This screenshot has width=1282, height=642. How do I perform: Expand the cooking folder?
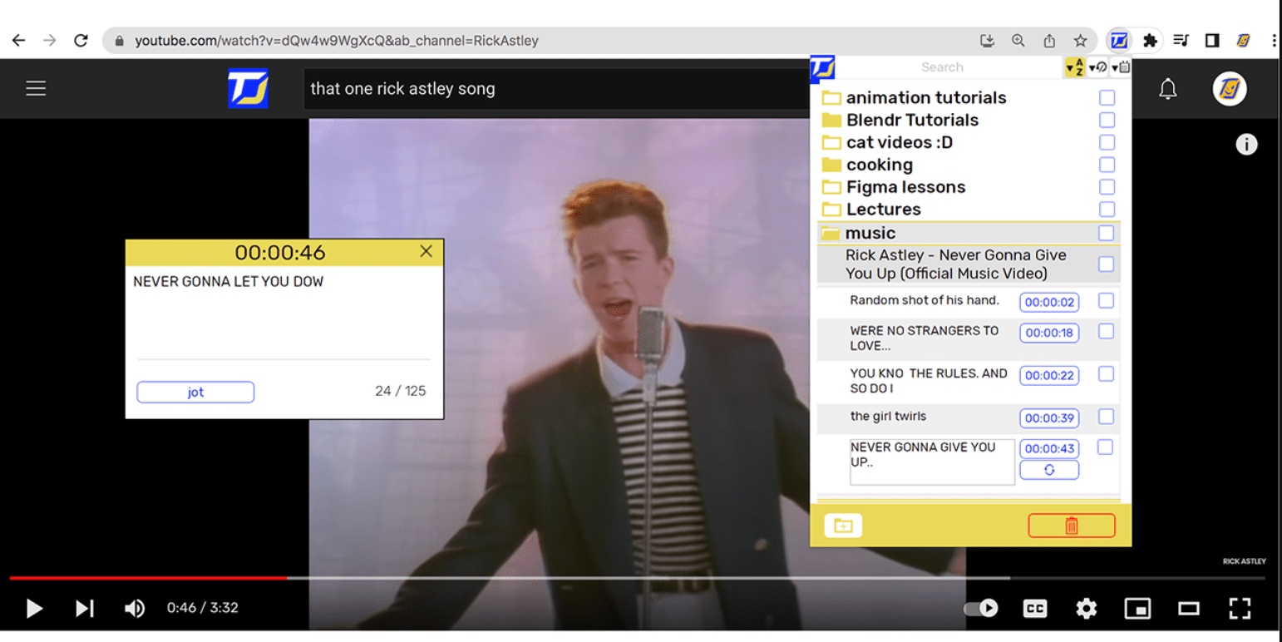click(831, 165)
